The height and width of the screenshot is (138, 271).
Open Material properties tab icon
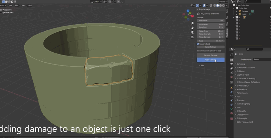tap(232, 113)
